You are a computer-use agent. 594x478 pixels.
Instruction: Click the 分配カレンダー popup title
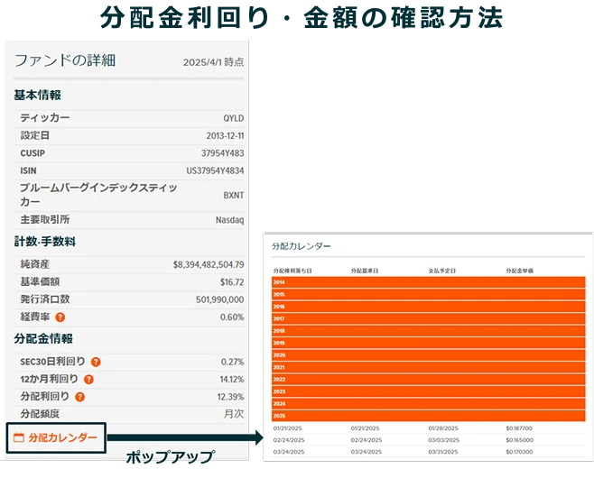pos(302,246)
